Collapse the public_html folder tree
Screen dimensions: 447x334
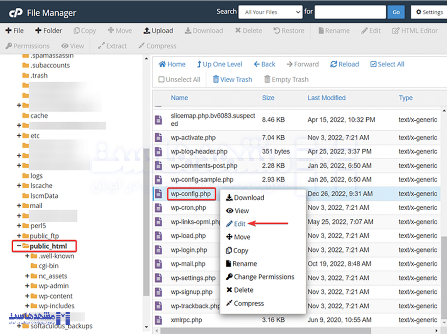(19, 246)
